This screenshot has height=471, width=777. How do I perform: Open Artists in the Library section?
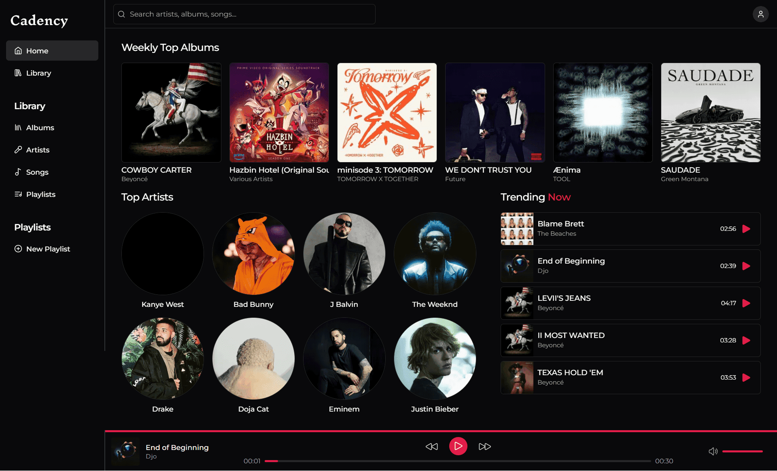(x=52, y=150)
